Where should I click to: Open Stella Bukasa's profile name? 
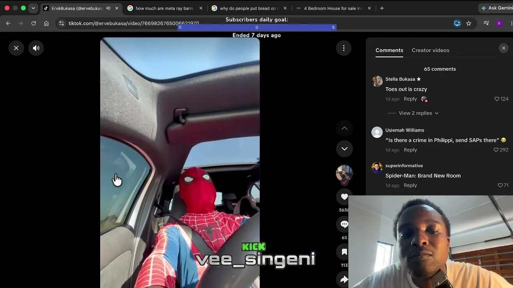point(400,79)
